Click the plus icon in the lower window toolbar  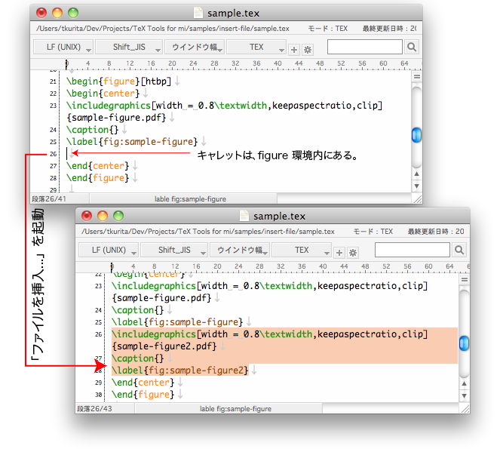click(x=340, y=253)
